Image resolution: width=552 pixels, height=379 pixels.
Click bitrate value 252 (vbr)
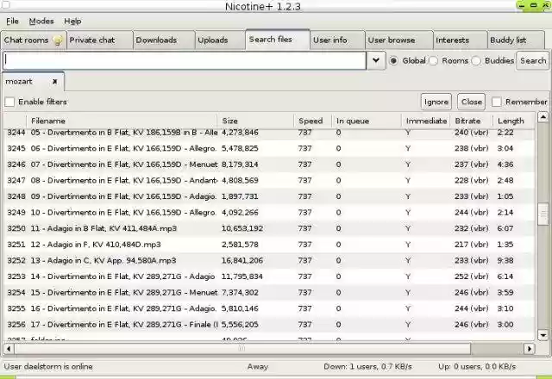(472, 276)
